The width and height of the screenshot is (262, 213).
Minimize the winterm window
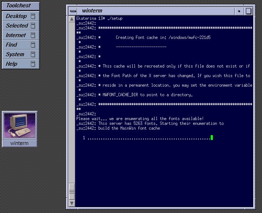239,11
